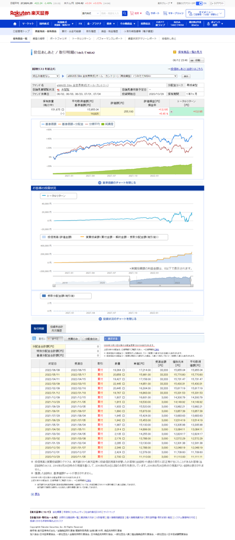Click the plus icon beside トータルリターン value
This screenshot has width=235, height=540.
point(172,112)
